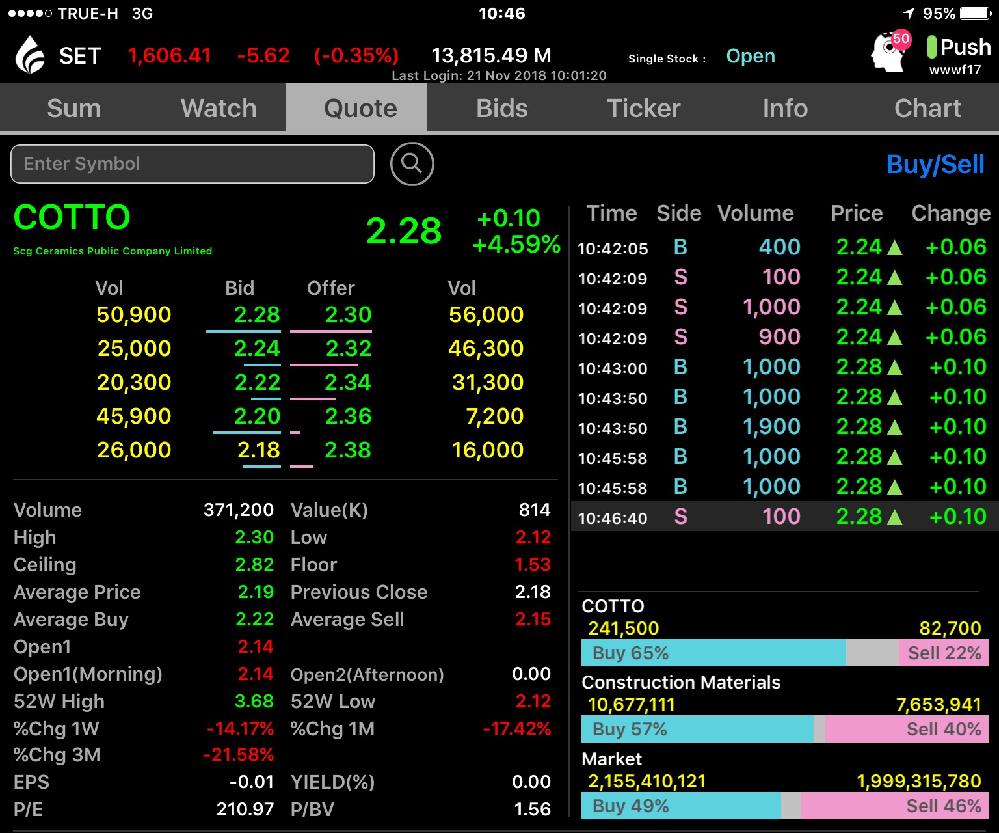Screen dimensions: 999x833
Task: Tap P/BV value 1.56
Action: point(533,810)
